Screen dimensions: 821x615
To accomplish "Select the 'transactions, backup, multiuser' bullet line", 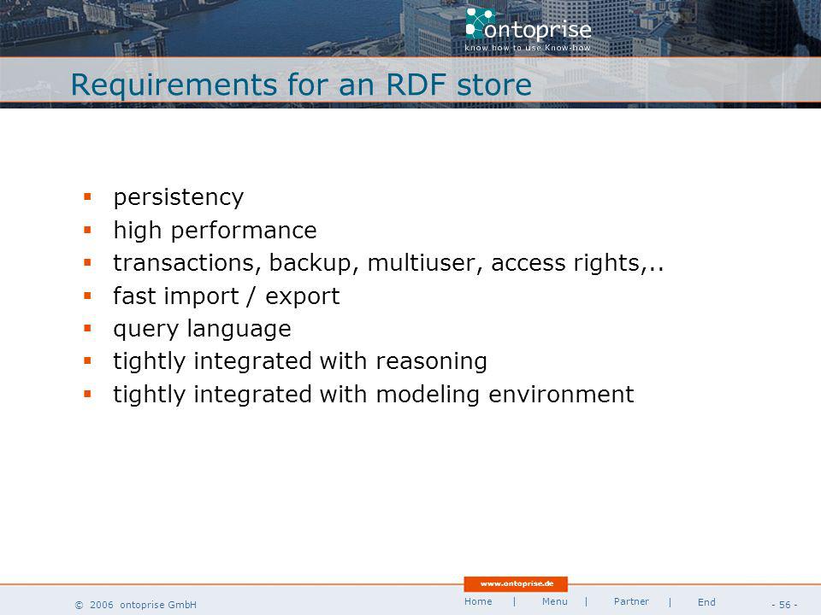I will click(388, 263).
